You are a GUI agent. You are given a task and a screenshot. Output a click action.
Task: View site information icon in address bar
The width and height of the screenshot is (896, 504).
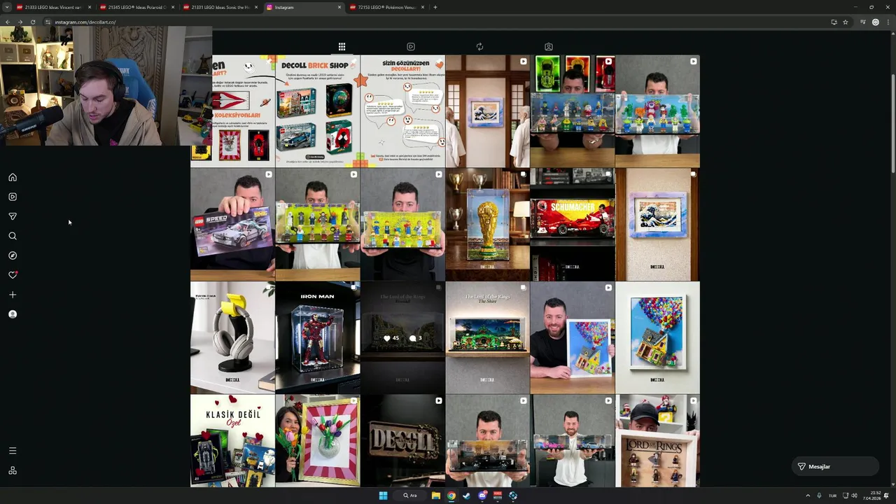click(x=48, y=22)
